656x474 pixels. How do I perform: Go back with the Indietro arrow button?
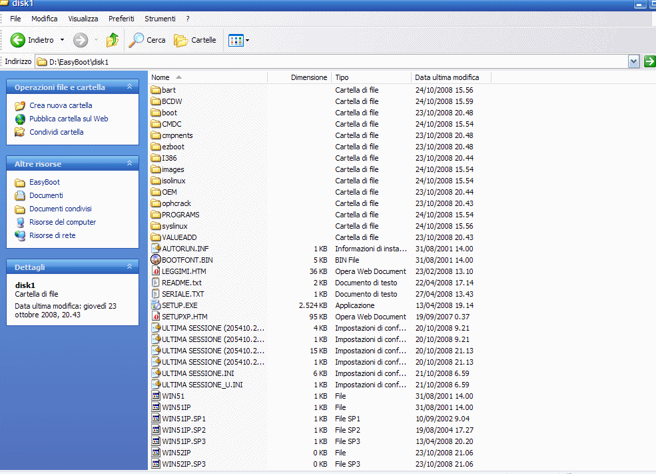[17, 40]
